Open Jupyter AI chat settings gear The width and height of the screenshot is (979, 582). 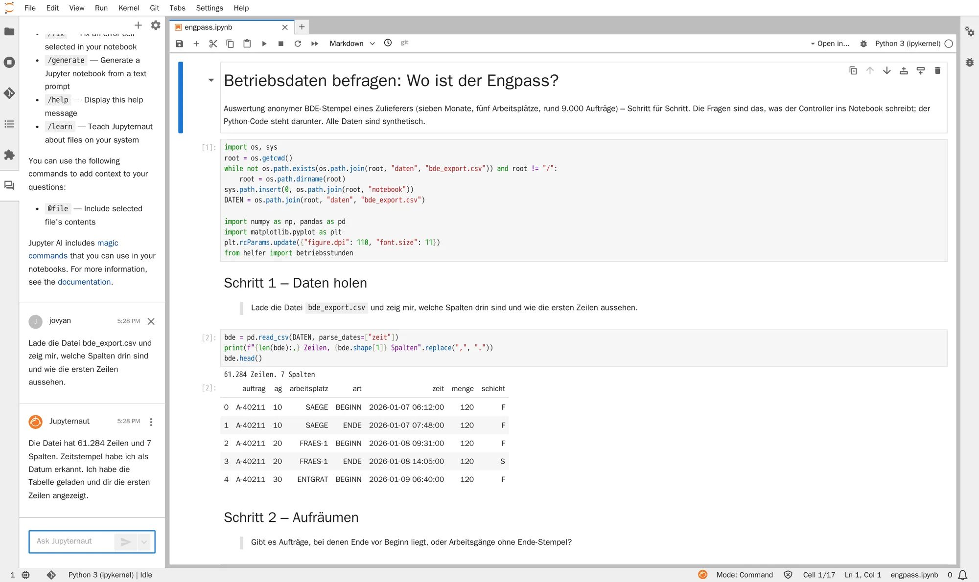click(x=156, y=25)
